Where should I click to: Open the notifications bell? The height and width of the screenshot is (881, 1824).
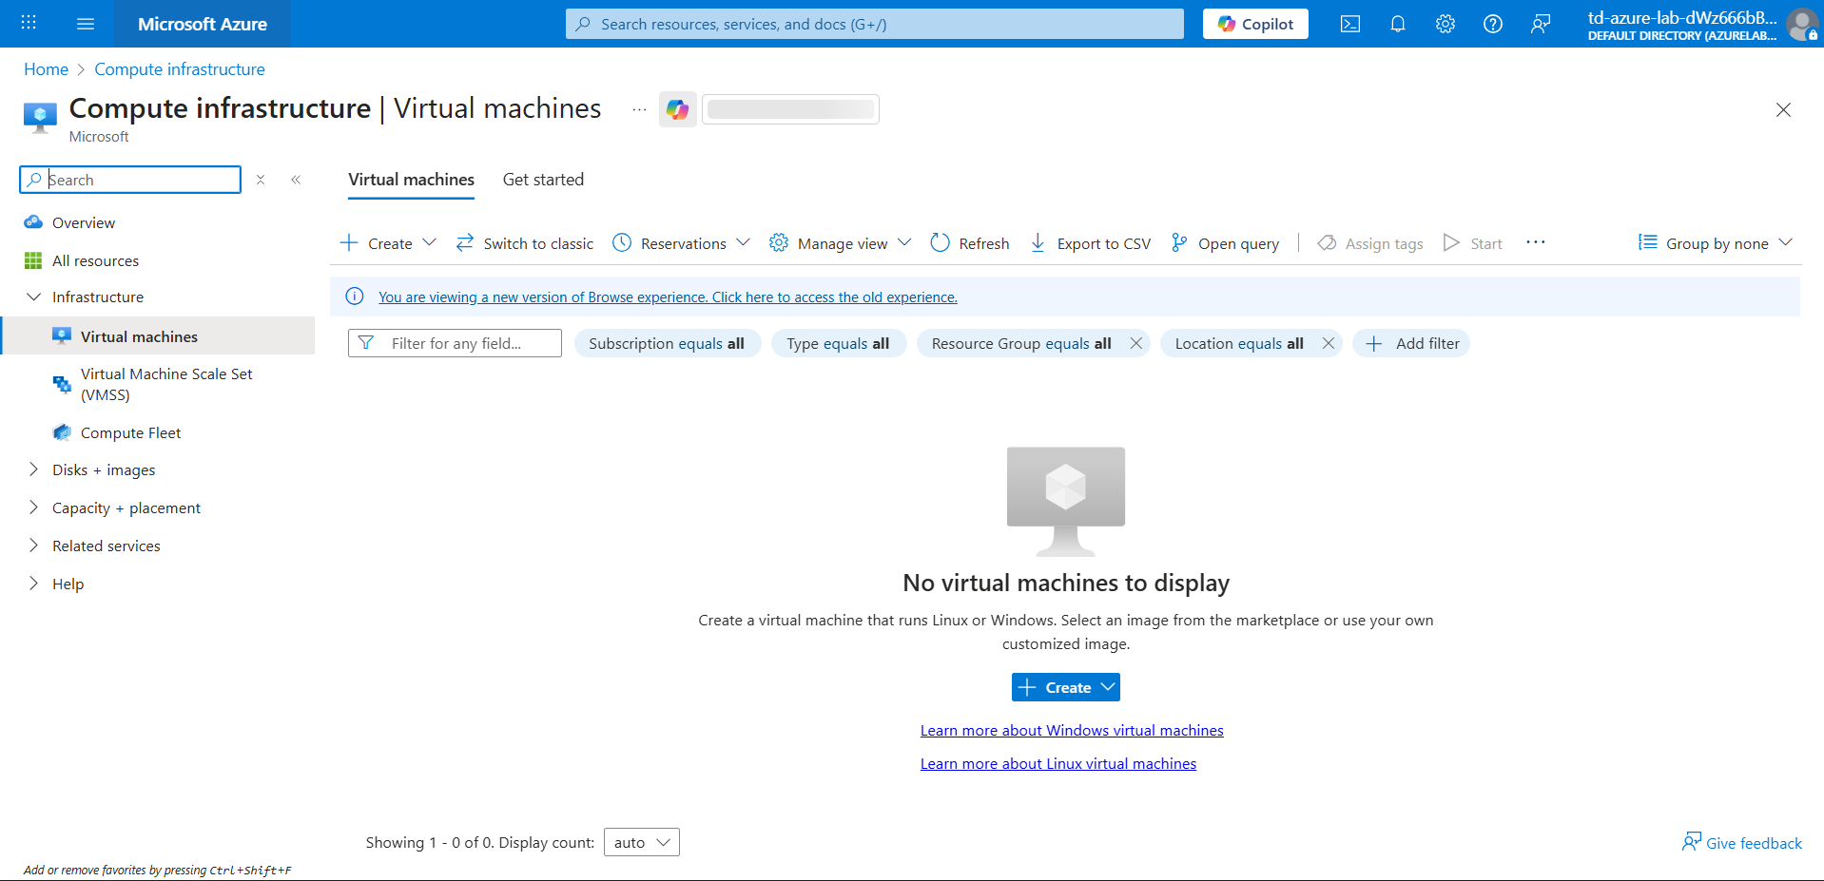click(1397, 24)
